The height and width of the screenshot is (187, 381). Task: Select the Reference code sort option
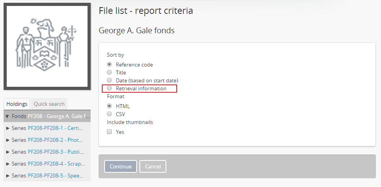click(x=109, y=65)
